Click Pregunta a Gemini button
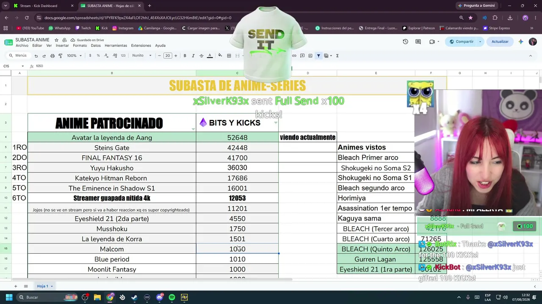The image size is (542, 304). click(476, 6)
